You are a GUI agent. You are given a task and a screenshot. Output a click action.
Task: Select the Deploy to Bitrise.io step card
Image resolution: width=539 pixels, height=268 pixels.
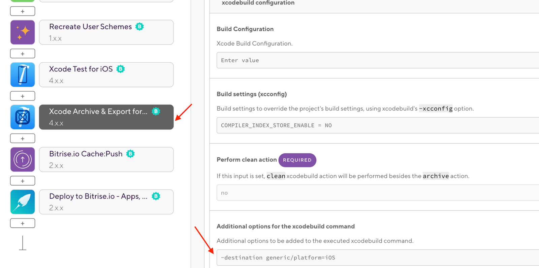106,202
